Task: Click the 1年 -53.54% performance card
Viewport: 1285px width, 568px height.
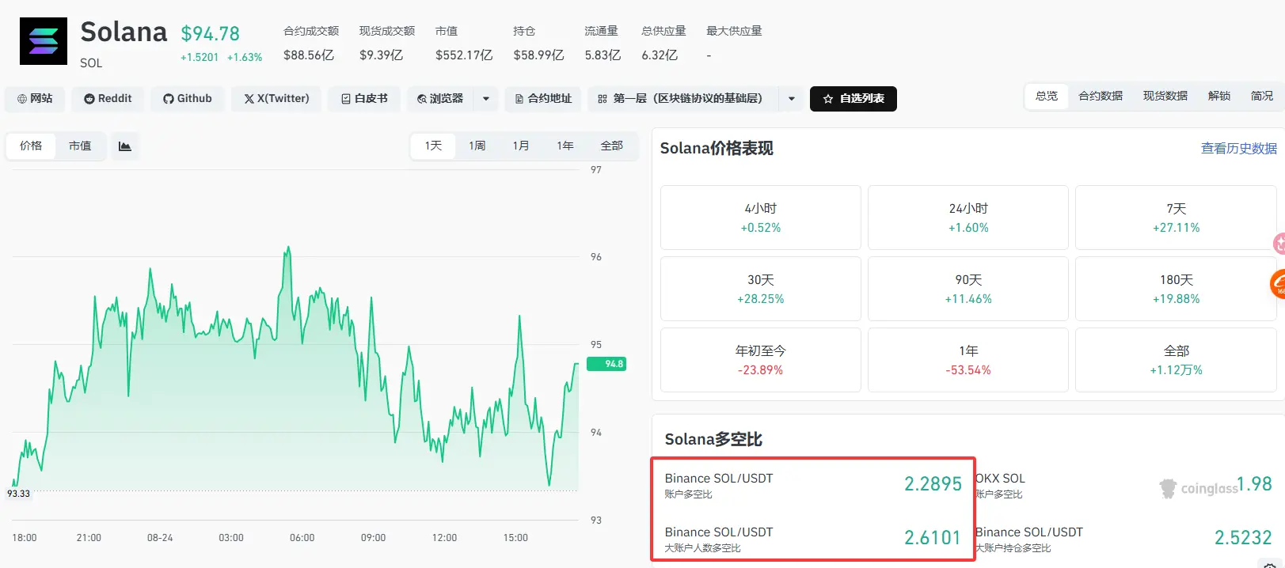Action: click(x=968, y=360)
